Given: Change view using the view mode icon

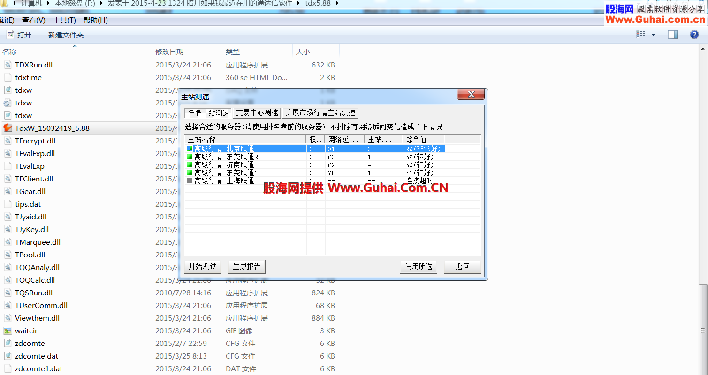Looking at the screenshot, I should [x=640, y=35].
